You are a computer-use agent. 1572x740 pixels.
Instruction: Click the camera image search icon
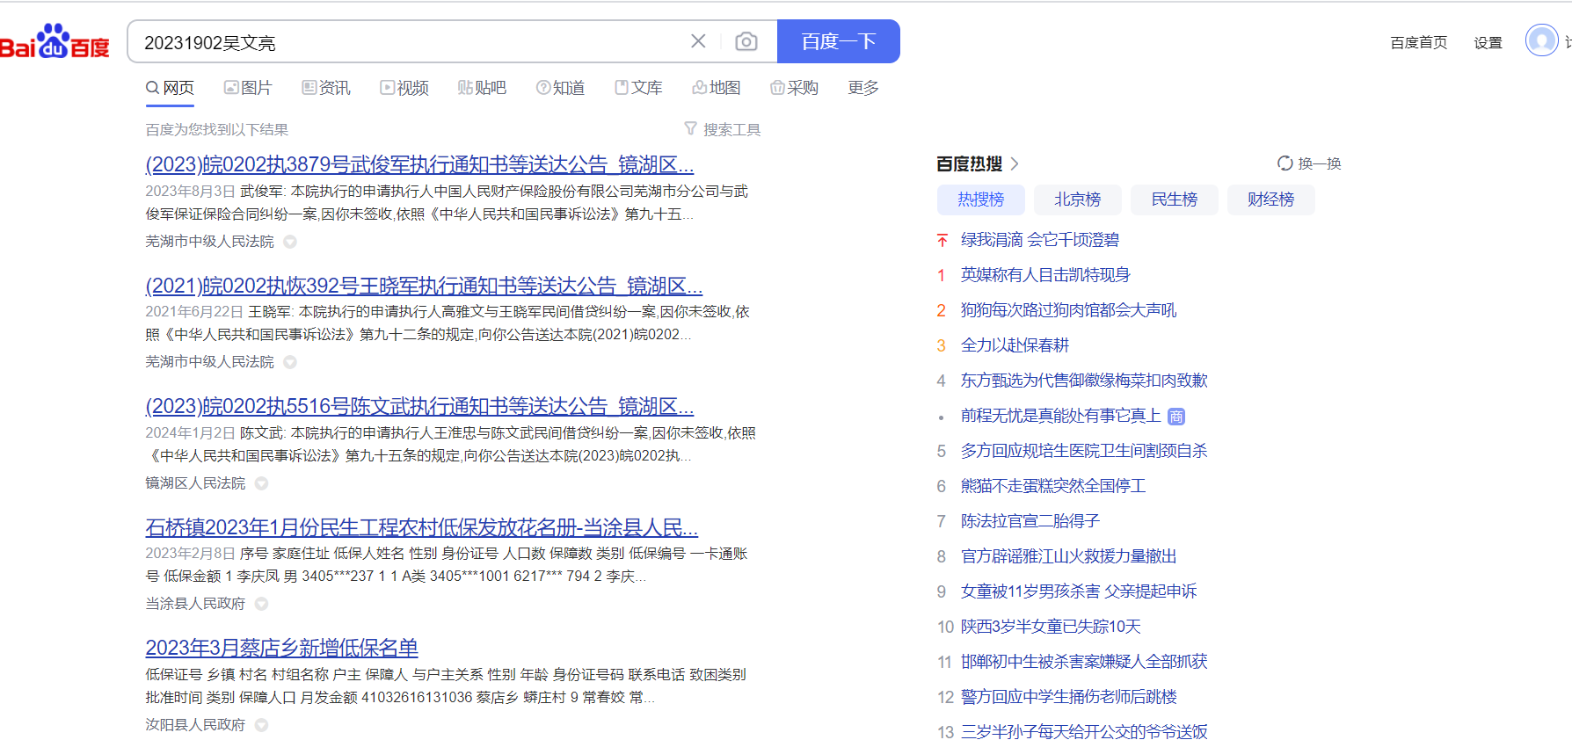(746, 41)
